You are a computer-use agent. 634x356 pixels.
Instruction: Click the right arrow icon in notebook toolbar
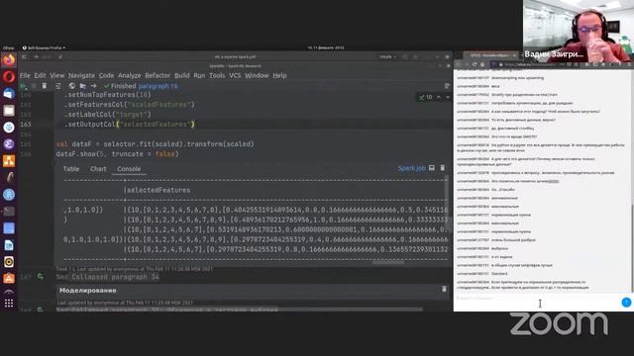coord(93,86)
